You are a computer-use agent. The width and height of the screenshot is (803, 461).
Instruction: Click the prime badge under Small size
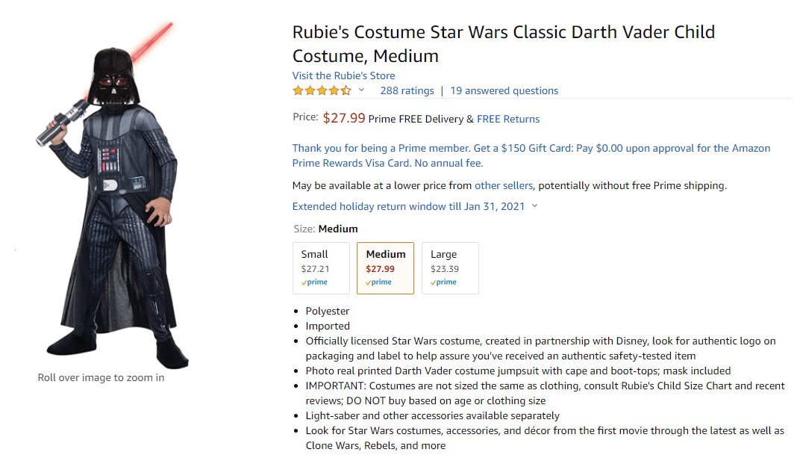tap(314, 282)
